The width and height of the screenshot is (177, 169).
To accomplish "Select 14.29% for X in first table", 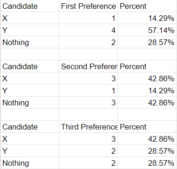I will (x=147, y=18).
